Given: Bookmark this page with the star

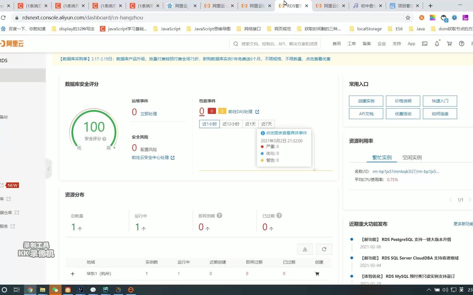Looking at the screenshot, I should click(x=408, y=18).
